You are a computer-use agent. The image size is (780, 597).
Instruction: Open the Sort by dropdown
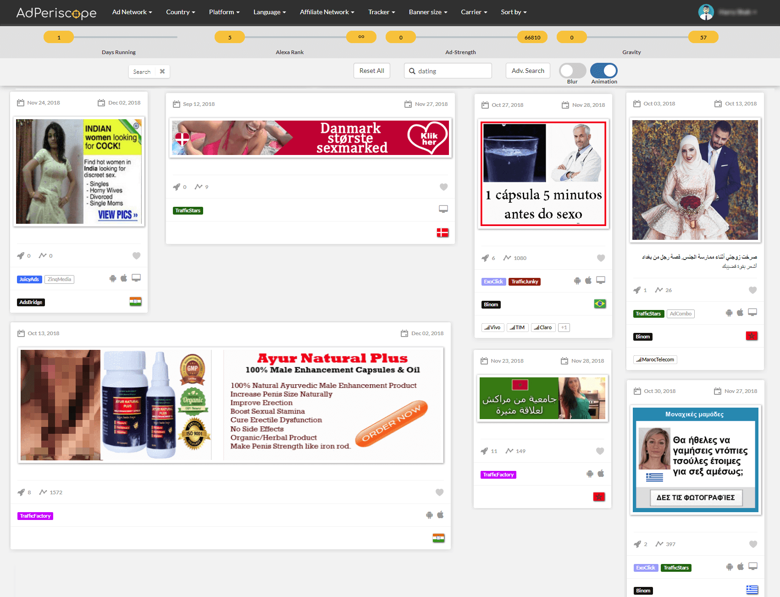tap(514, 12)
